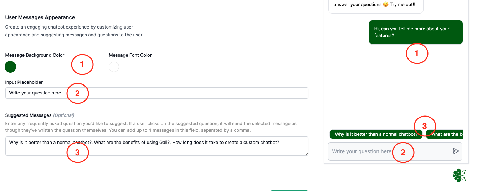The image size is (477, 191).
Task: Click red circle 3 above the suggestion chips
Action: (x=425, y=126)
